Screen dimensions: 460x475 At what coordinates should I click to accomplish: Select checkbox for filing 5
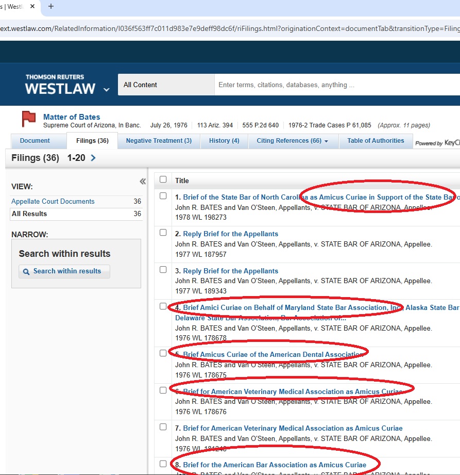163,353
